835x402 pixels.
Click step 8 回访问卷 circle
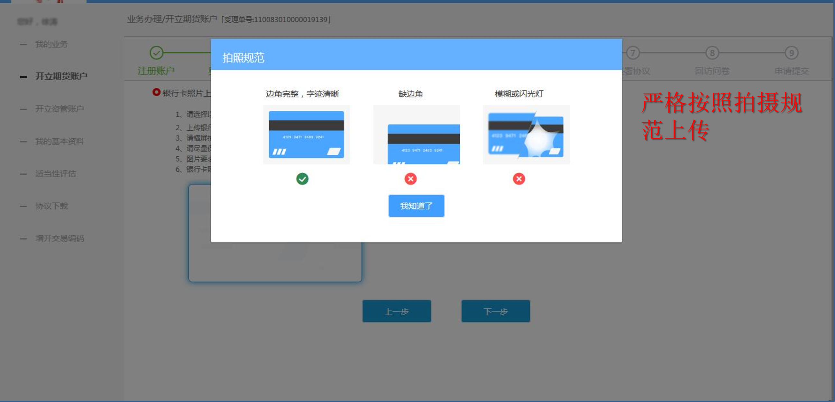pos(712,53)
